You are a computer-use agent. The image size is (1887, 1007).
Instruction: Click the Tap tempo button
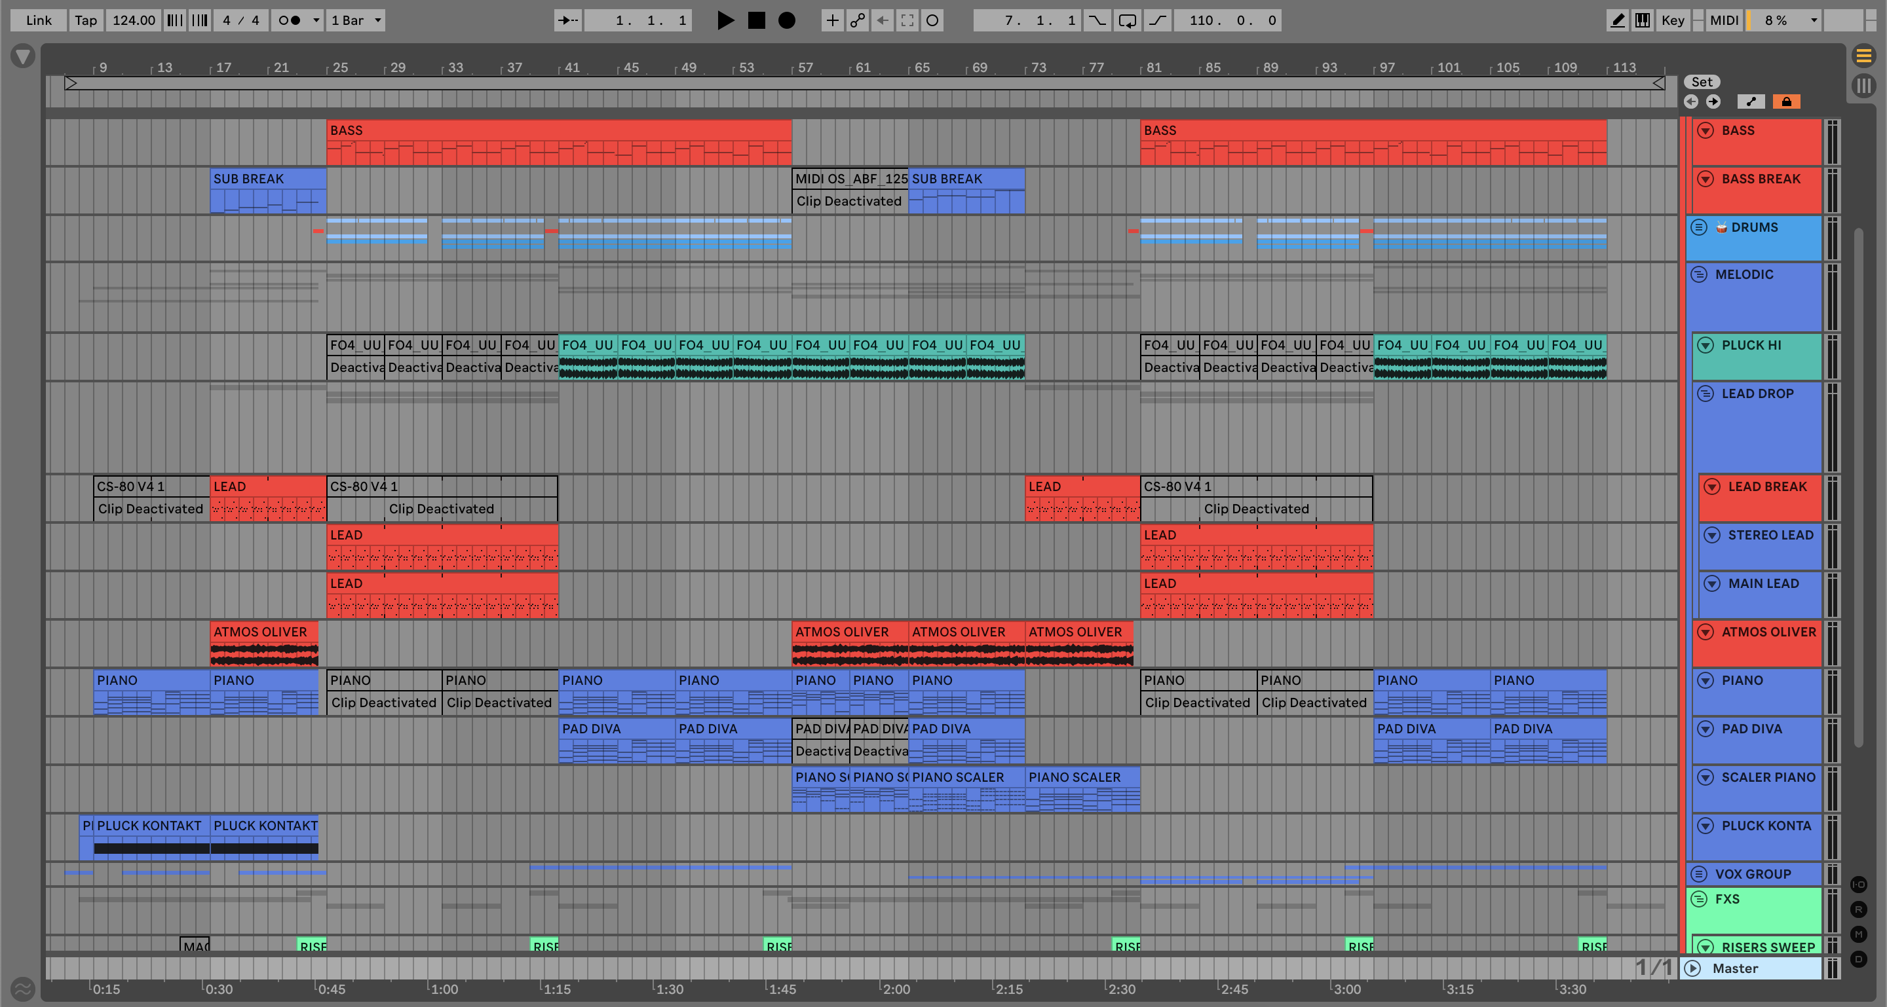[x=86, y=20]
